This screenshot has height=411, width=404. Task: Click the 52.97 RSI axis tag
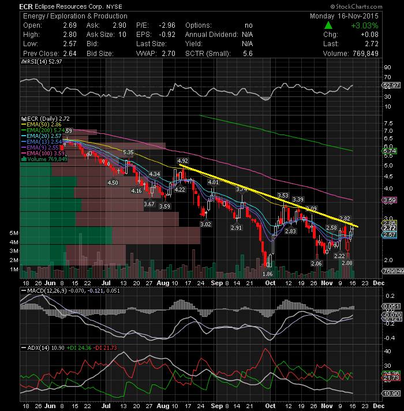(x=391, y=85)
